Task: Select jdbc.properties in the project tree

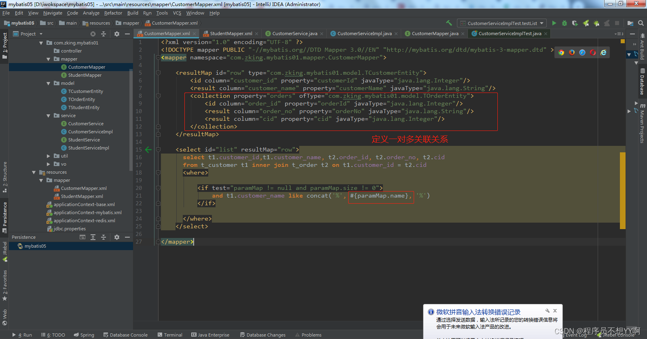Action: point(70,229)
